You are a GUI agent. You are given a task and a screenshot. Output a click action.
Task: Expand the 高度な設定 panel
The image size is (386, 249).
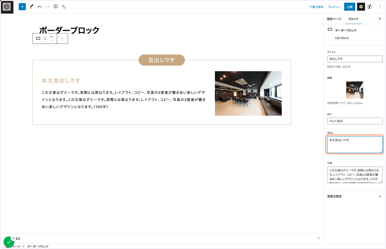point(354,196)
